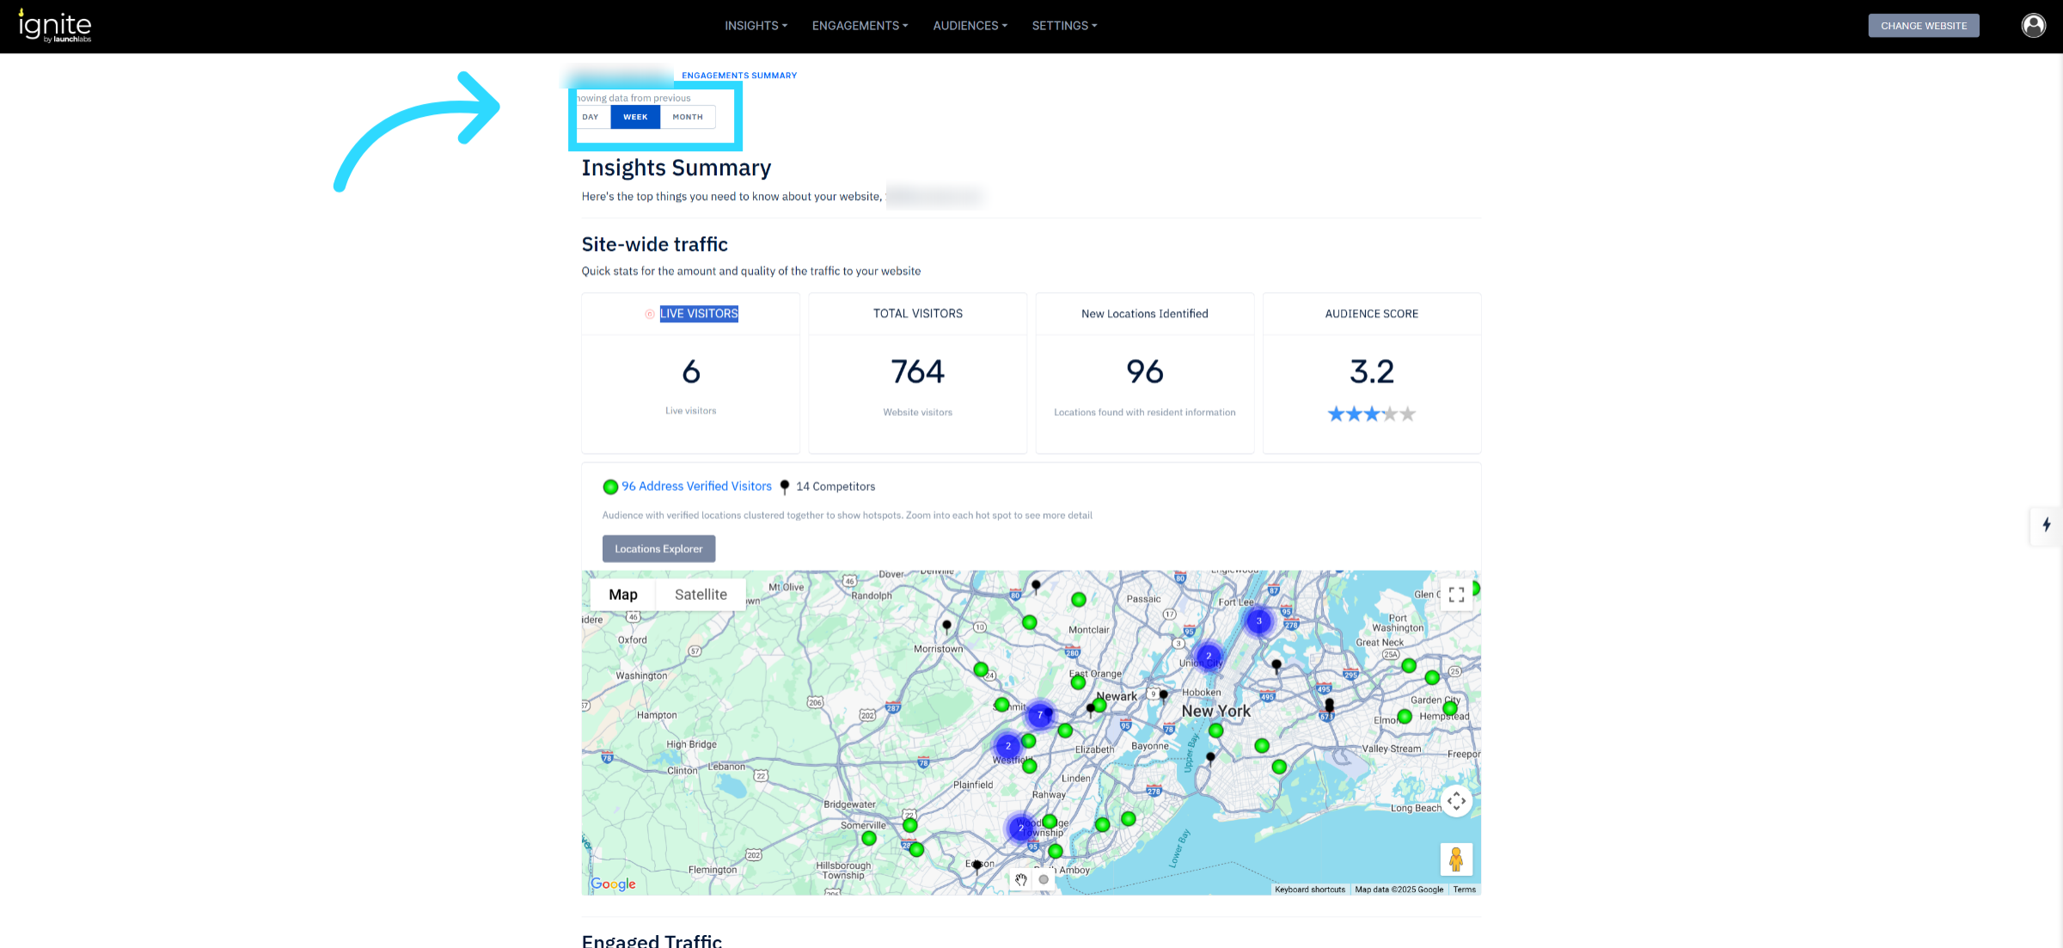
Task: Select the DAY time range
Action: click(x=591, y=117)
